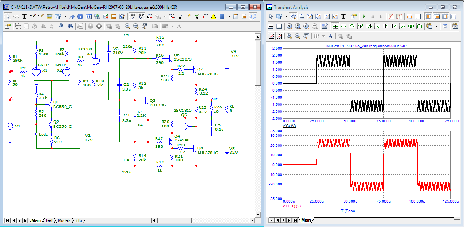464x227 pixels.
Task: Open the dropdown arrow in Transient Analysis top toolbar
Action: pos(287,16)
